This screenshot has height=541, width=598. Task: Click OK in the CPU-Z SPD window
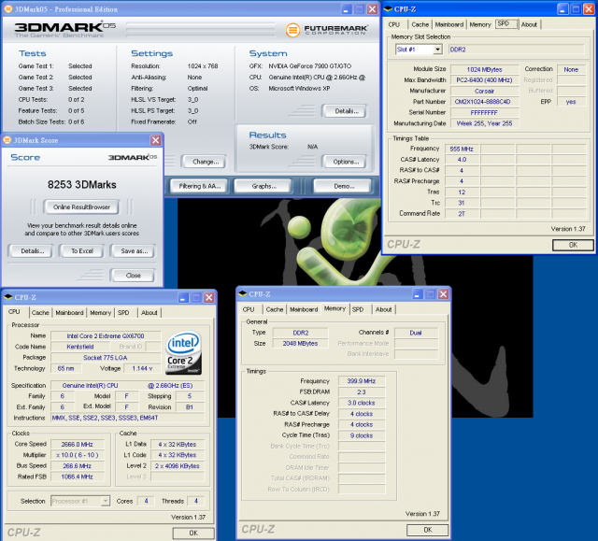pos(573,245)
